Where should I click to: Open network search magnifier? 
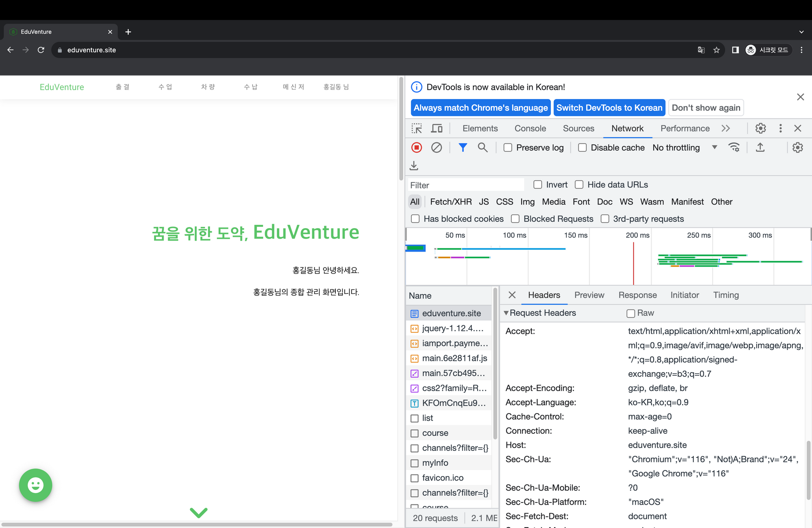pos(482,148)
